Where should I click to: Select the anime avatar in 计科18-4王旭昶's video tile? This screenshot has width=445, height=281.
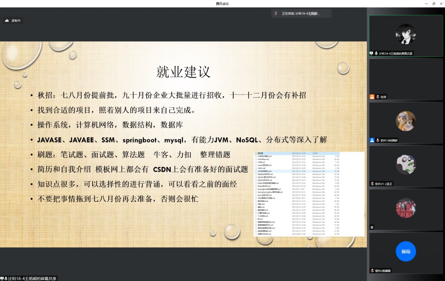click(x=406, y=34)
